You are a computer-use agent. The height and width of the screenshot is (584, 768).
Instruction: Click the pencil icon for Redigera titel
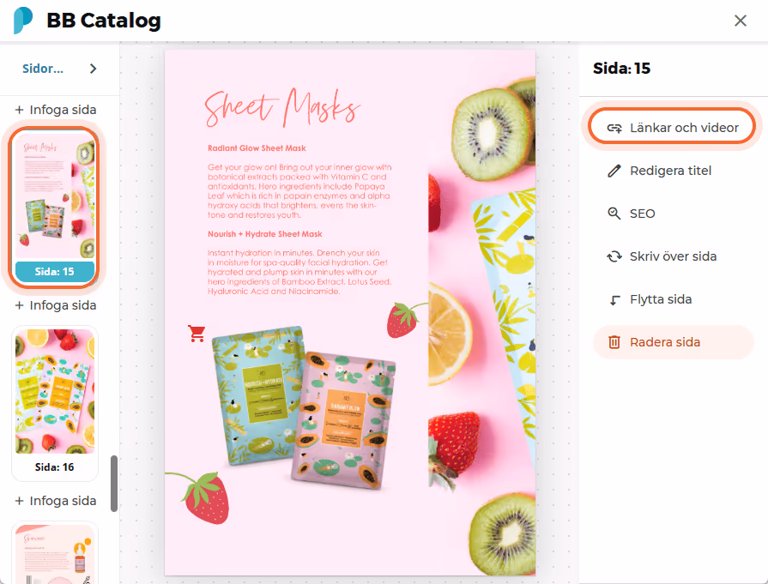614,171
